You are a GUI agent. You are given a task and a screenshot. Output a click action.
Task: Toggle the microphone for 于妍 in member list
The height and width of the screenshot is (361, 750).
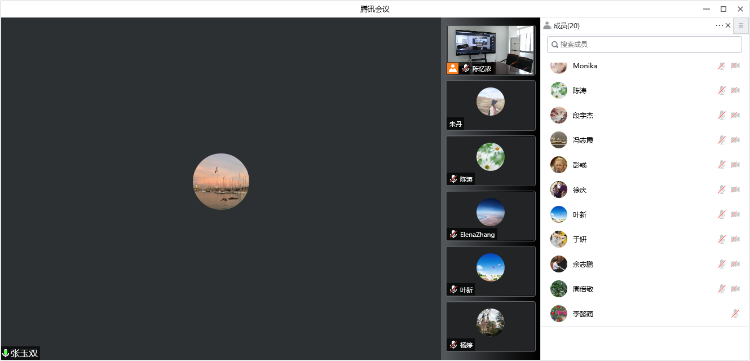tap(721, 239)
